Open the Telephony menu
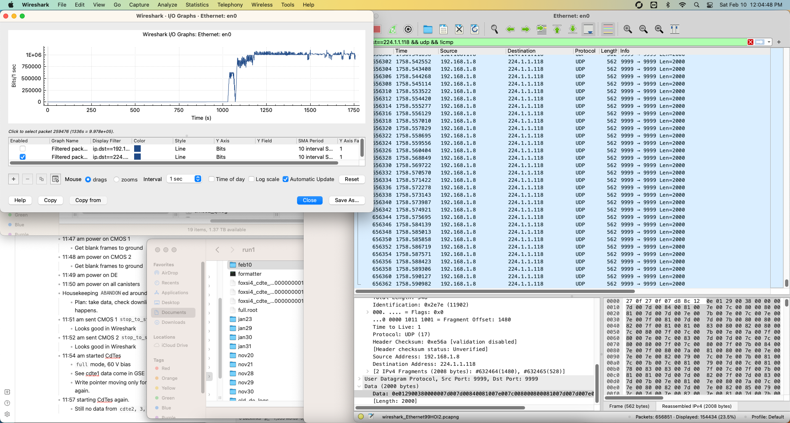Viewport: 790px width, 423px height. pos(230,5)
